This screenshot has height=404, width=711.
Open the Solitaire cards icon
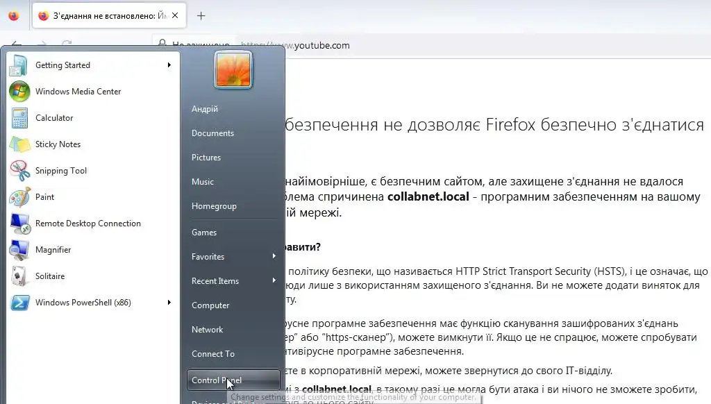19,276
